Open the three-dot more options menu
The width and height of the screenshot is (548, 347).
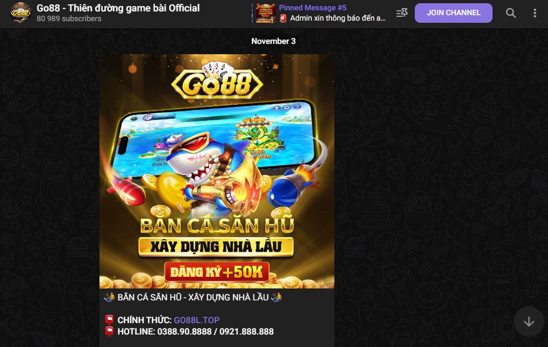(x=535, y=13)
